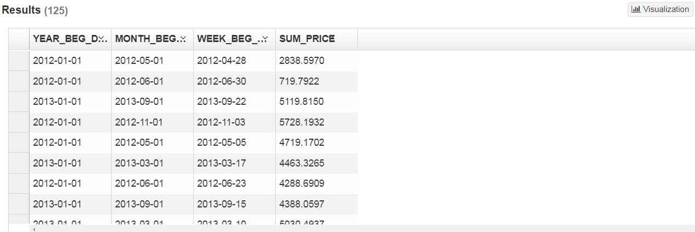
Task: Expand MONTH_BEG column header dropdown arrow
Action: tap(184, 39)
